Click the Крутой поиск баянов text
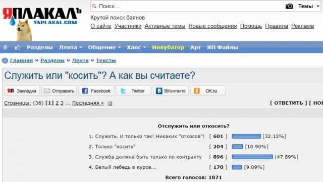This screenshot has height=182, width=323. 118,18
